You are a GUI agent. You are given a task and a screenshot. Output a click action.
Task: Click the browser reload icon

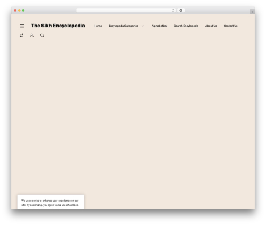click(173, 10)
